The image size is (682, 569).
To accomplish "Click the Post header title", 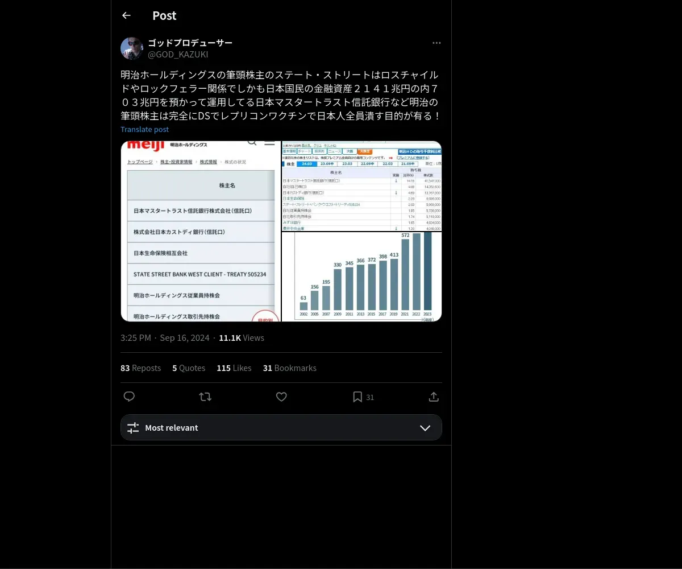I will point(164,16).
